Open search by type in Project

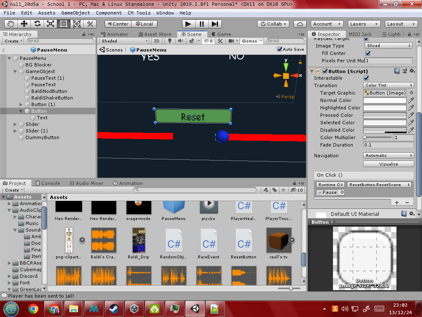[266, 190]
